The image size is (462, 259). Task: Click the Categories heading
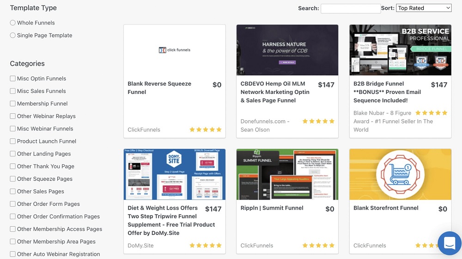[x=27, y=64]
